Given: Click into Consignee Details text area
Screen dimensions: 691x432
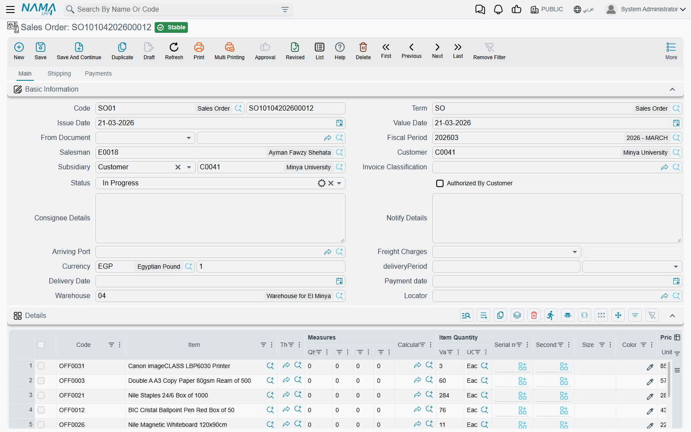Looking at the screenshot, I should (x=220, y=218).
